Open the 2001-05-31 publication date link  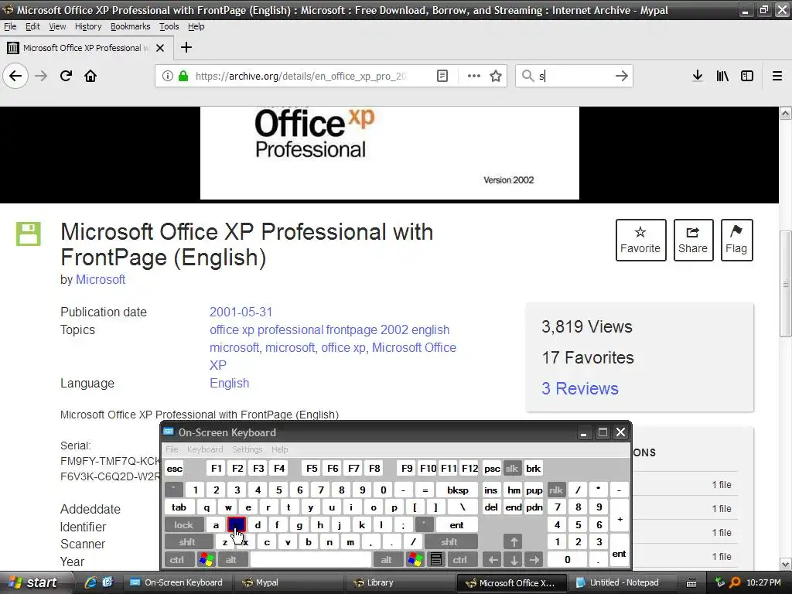point(241,312)
